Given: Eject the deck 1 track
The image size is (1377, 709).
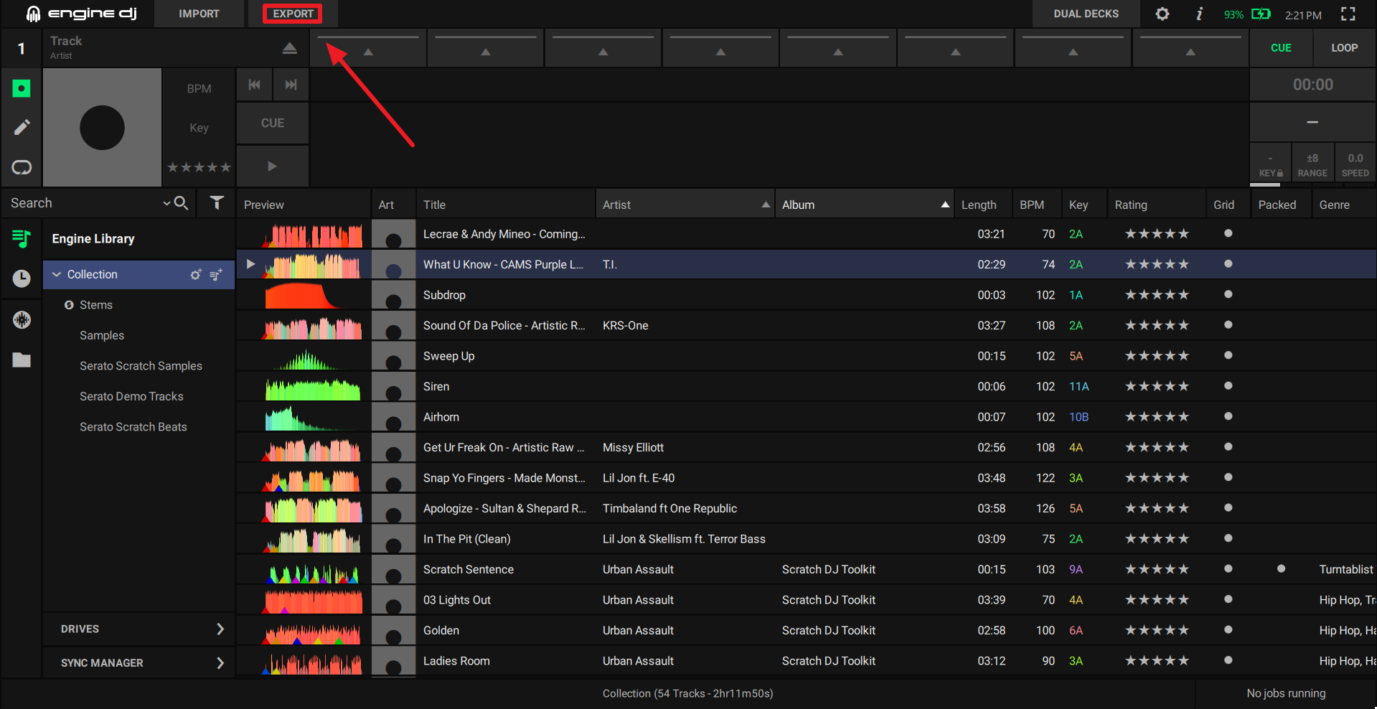Looking at the screenshot, I should [289, 48].
